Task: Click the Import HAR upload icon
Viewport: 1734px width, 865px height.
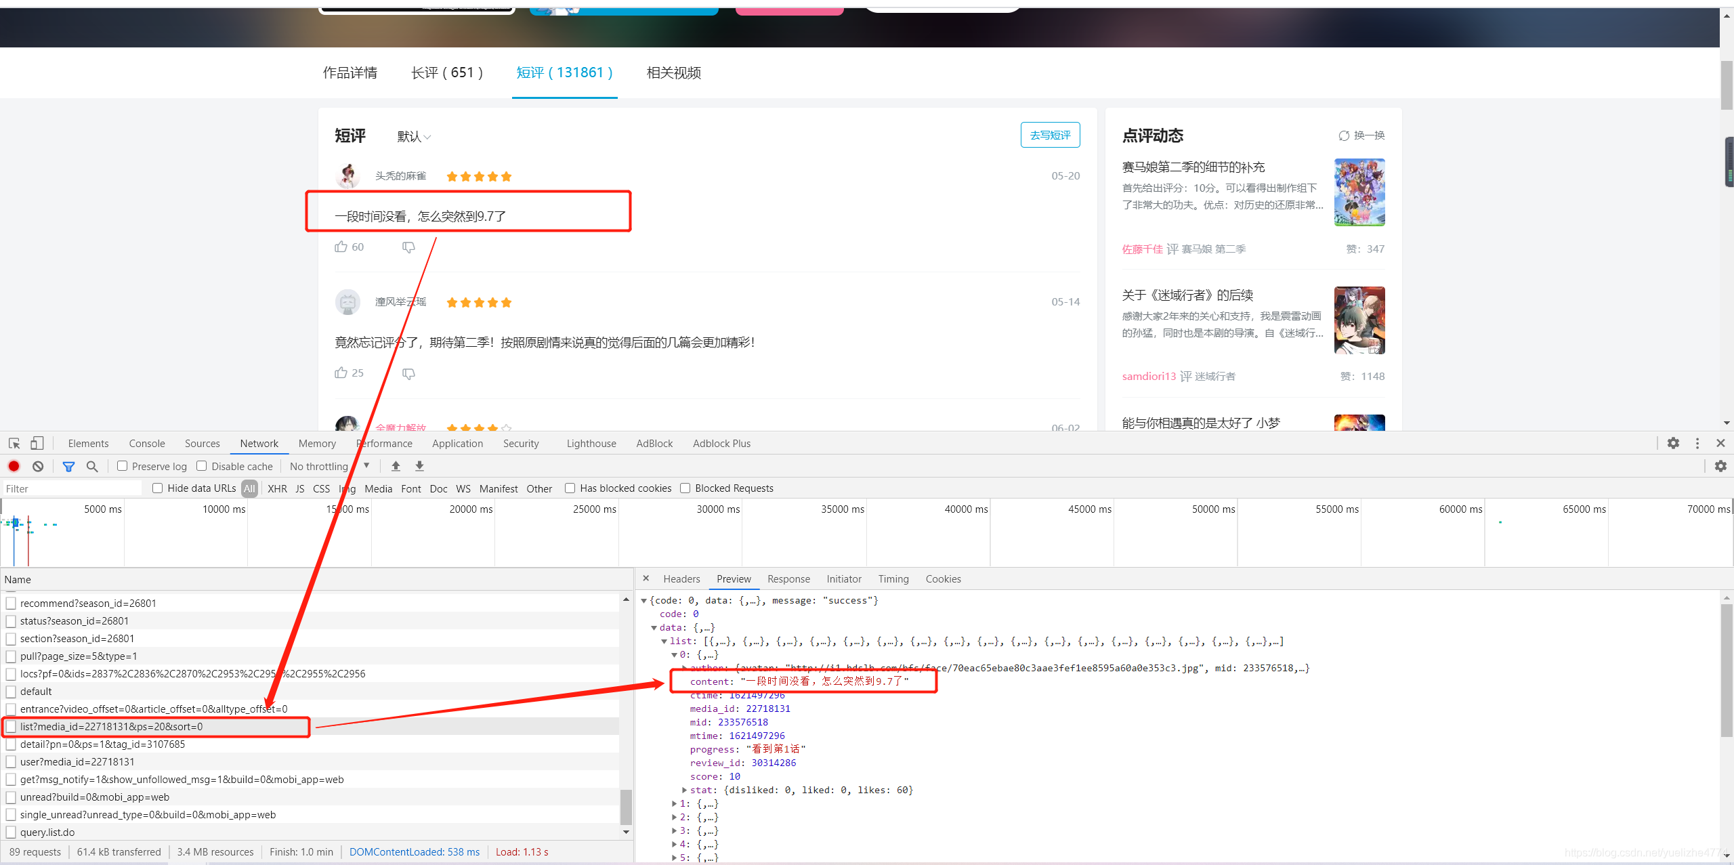Action: [x=396, y=466]
